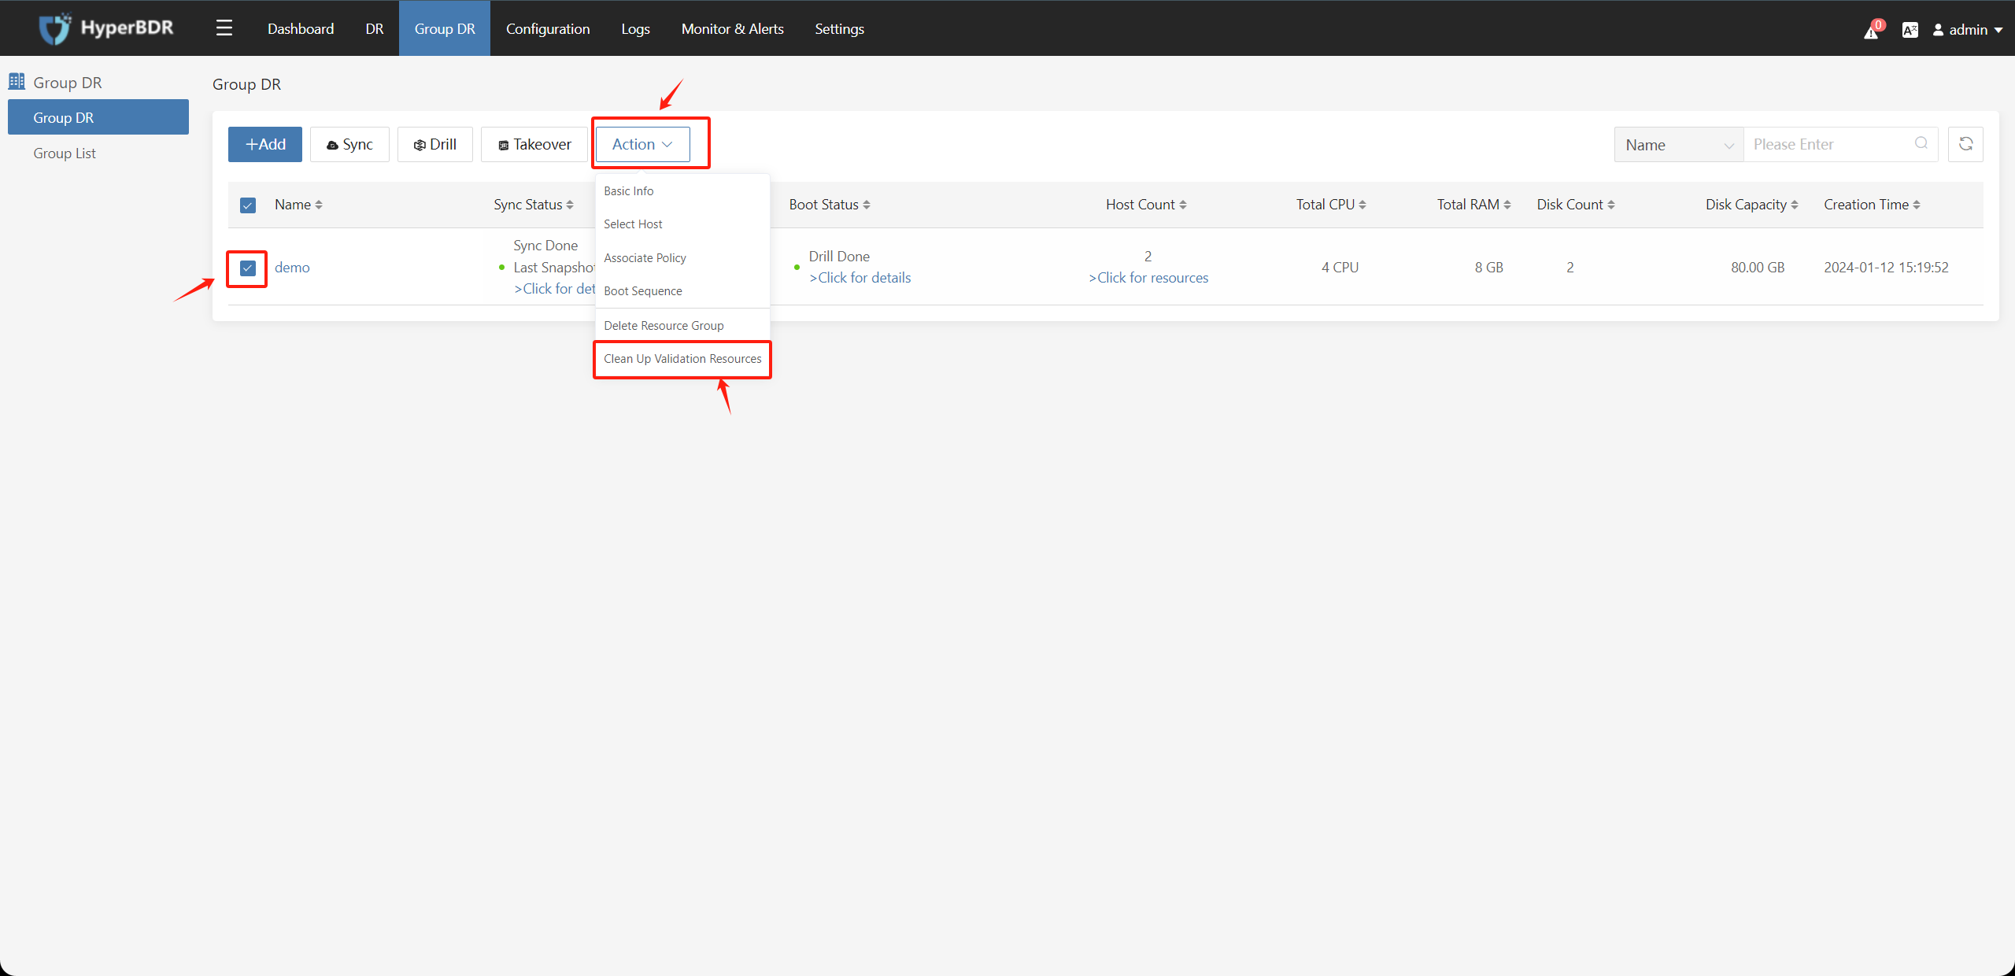The image size is (2015, 976).
Task: Click the hamburger menu icon
Action: pos(224,27)
